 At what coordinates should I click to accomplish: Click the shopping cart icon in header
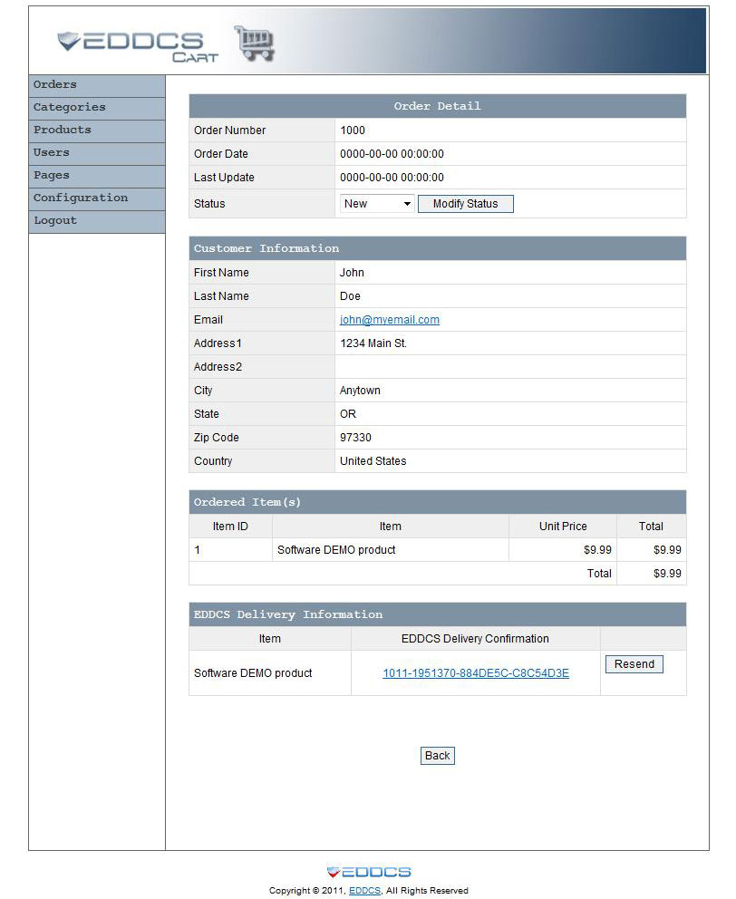pyautogui.click(x=254, y=43)
